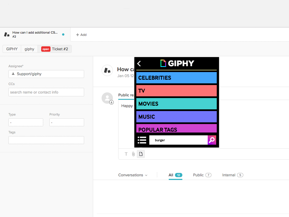Viewport: 289px width, 217px height.
Task: Click the GIPHY back arrow
Action: (139, 64)
